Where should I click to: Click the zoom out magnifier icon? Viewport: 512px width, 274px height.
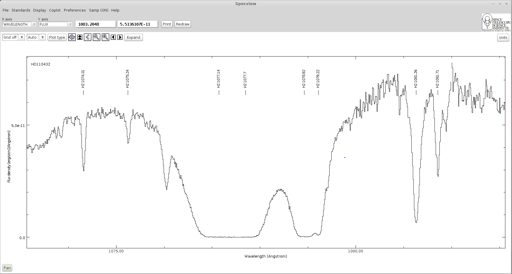[x=97, y=37]
